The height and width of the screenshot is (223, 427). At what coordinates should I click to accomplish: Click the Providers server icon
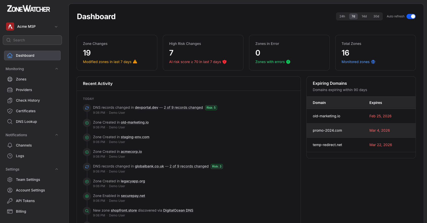click(10, 90)
